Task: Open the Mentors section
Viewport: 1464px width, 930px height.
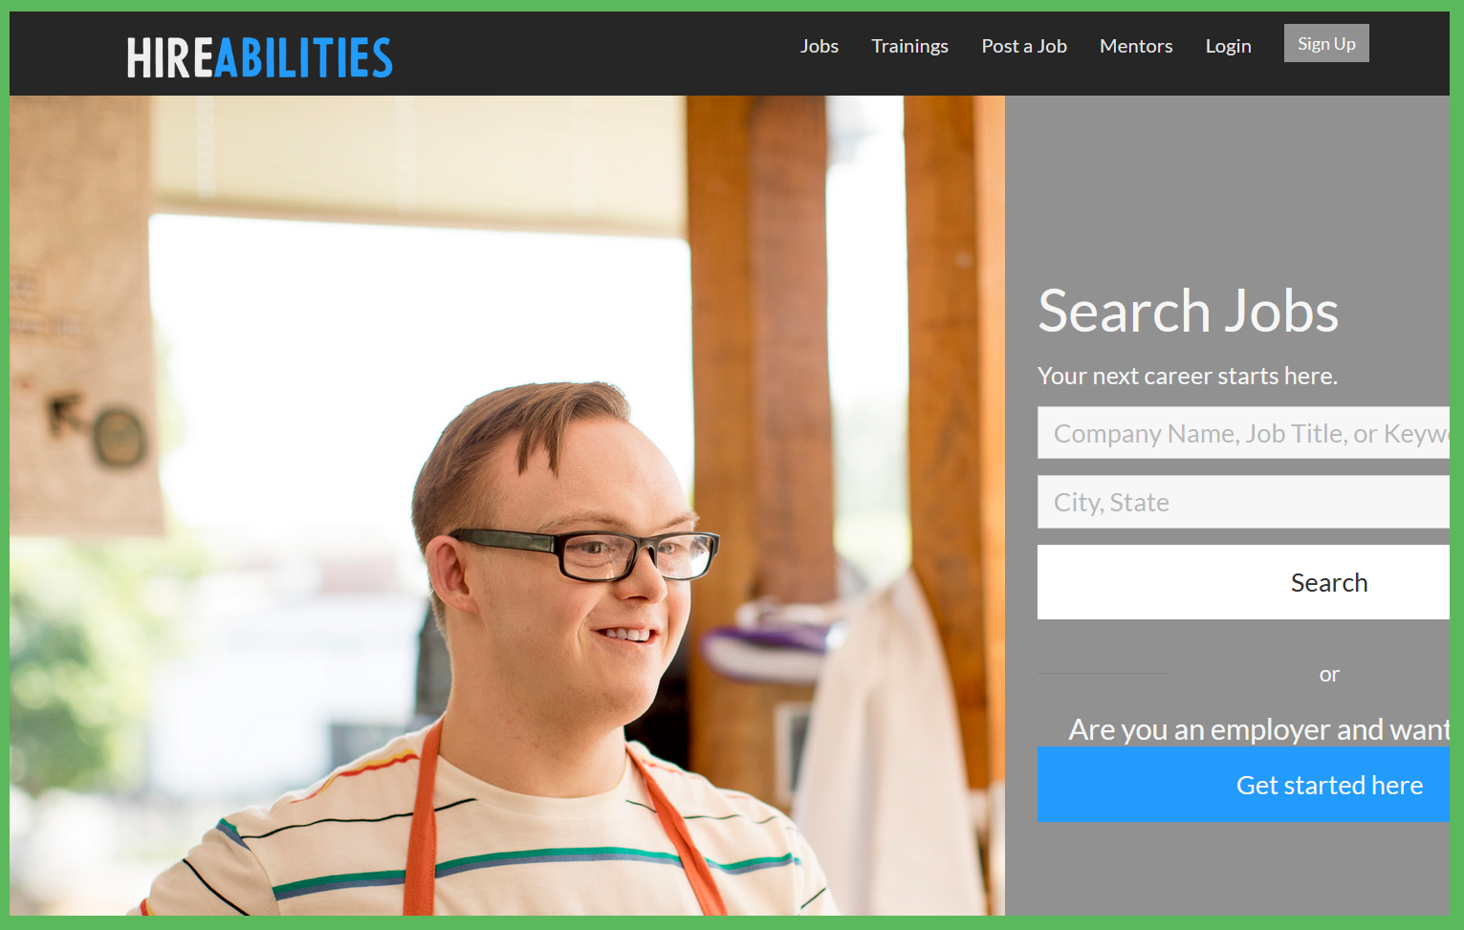Action: coord(1136,46)
